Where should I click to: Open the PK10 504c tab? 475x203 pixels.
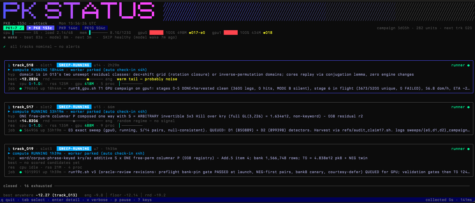(x=95, y=28)
